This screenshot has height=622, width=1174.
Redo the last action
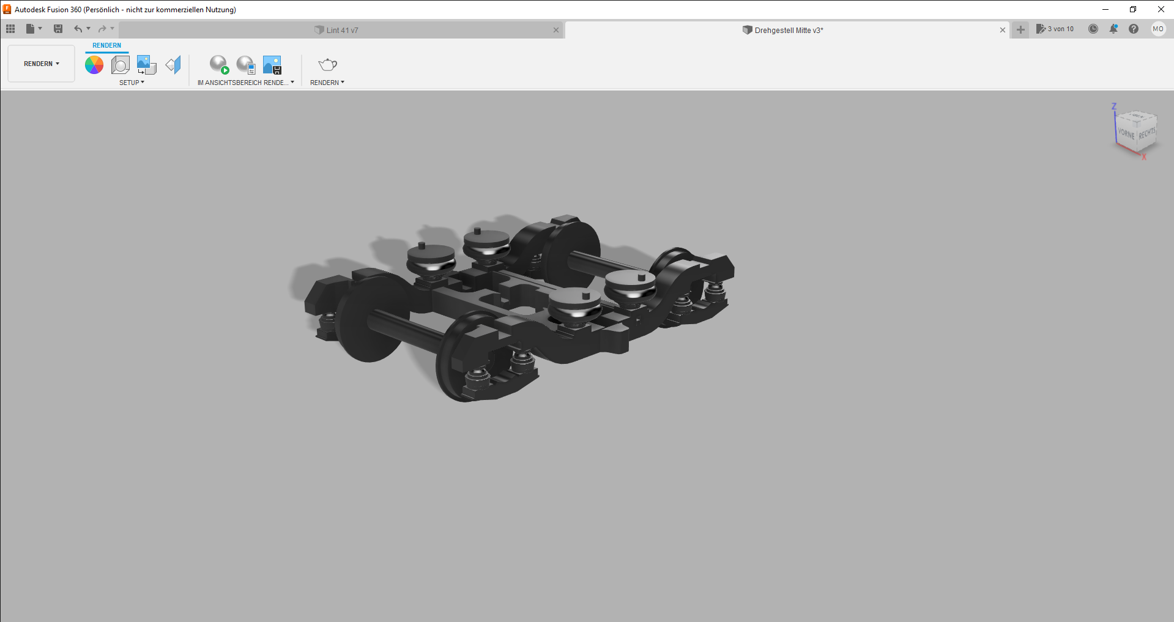pos(102,29)
